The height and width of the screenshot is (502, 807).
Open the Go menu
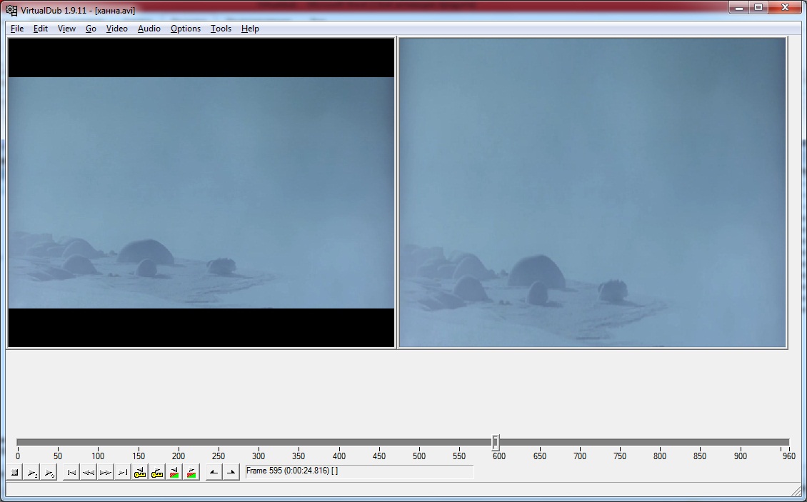pyautogui.click(x=91, y=29)
